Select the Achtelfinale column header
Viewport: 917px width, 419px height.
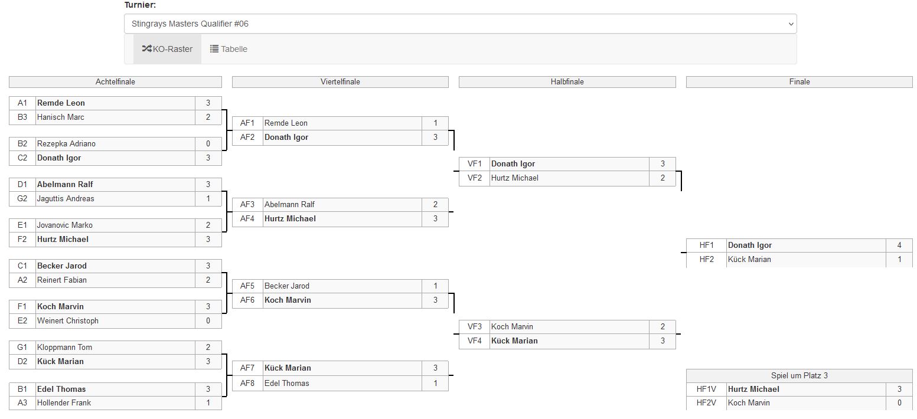coord(115,82)
